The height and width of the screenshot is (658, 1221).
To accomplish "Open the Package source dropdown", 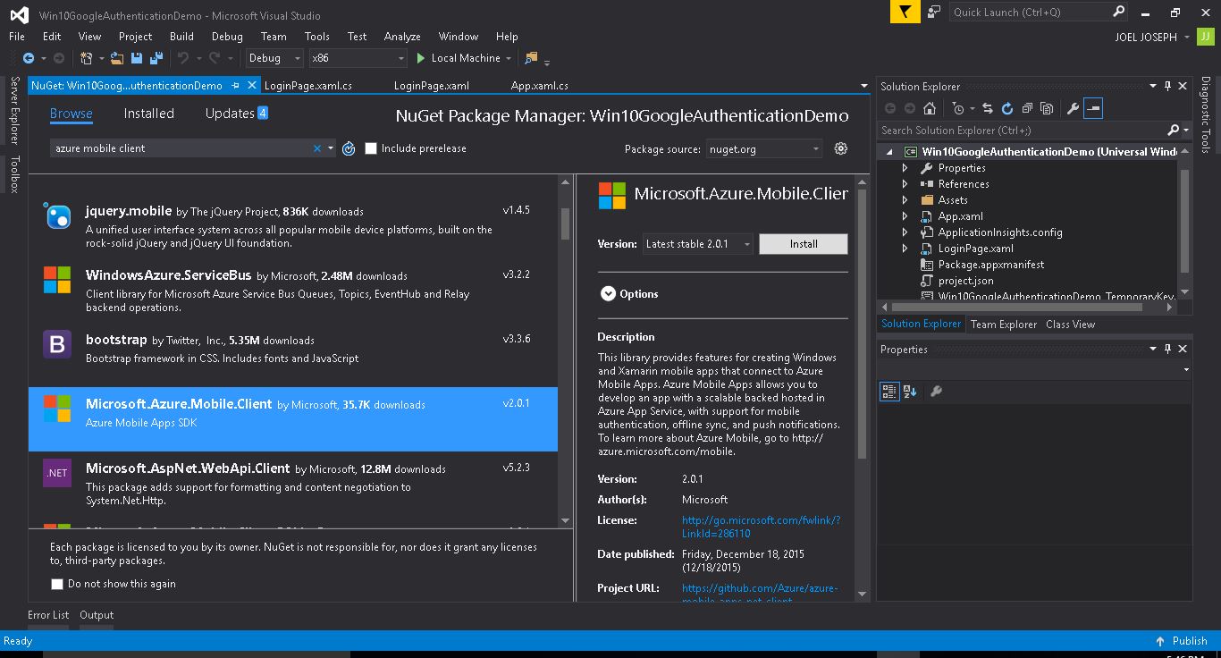I will click(764, 149).
